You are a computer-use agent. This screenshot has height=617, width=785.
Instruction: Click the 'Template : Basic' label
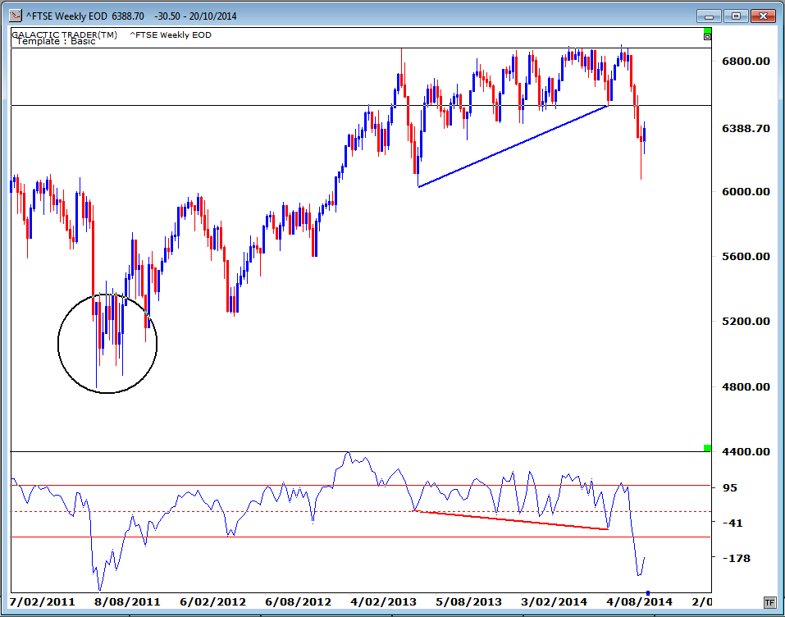click(x=56, y=41)
